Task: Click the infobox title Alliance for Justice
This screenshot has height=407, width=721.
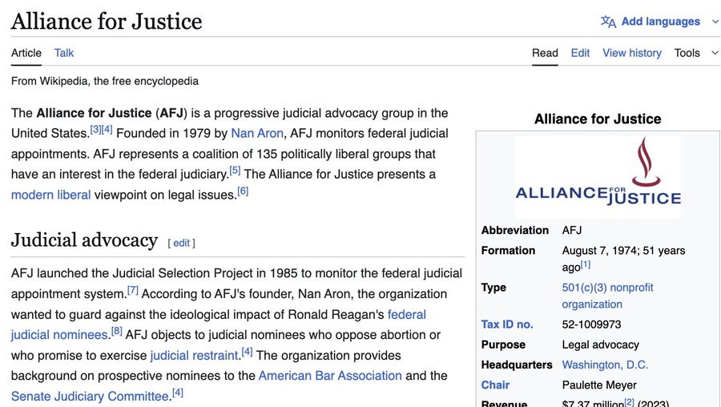Action: [598, 119]
